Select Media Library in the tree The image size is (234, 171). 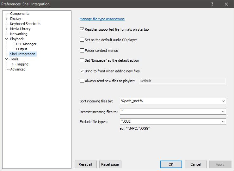(x=20, y=29)
